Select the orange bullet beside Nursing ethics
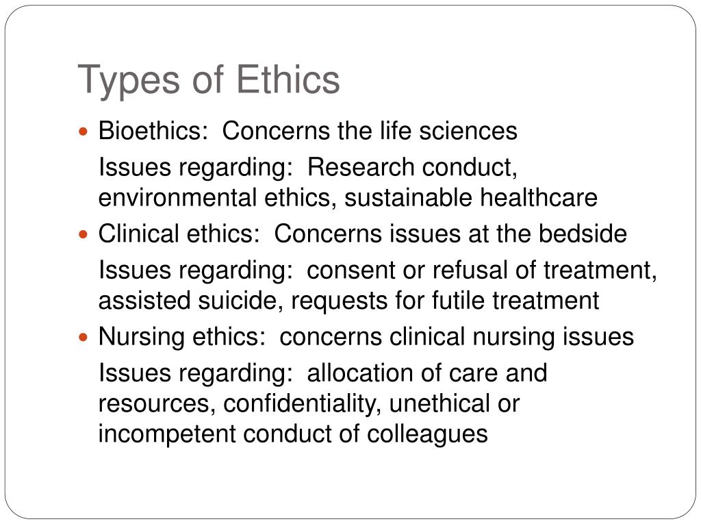701x526 pixels. point(83,337)
